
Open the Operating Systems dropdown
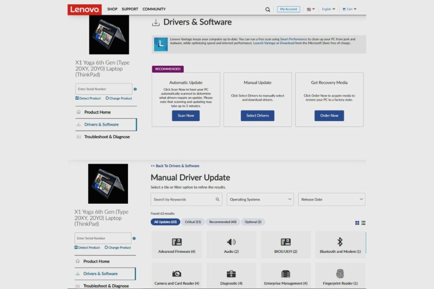[x=260, y=199]
